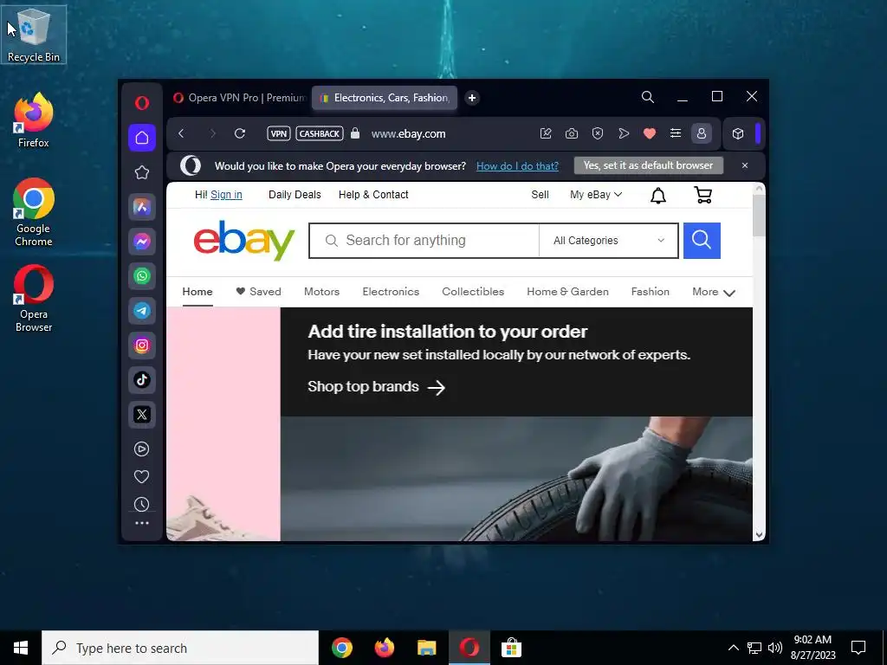This screenshot has width=887, height=665.
Task: Click the Sell link
Action: [x=540, y=195]
